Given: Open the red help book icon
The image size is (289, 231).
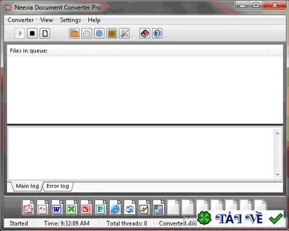Looking at the screenshot, I should tap(145, 33).
